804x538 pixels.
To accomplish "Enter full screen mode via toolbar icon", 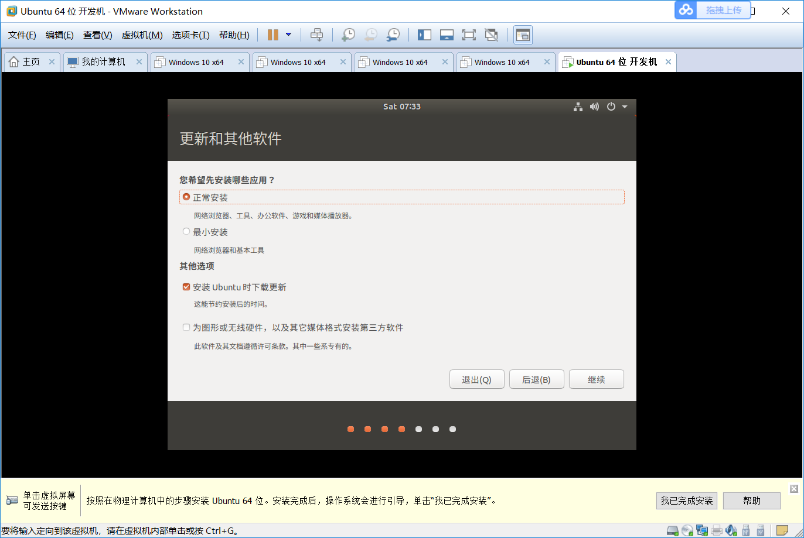I will pos(469,35).
